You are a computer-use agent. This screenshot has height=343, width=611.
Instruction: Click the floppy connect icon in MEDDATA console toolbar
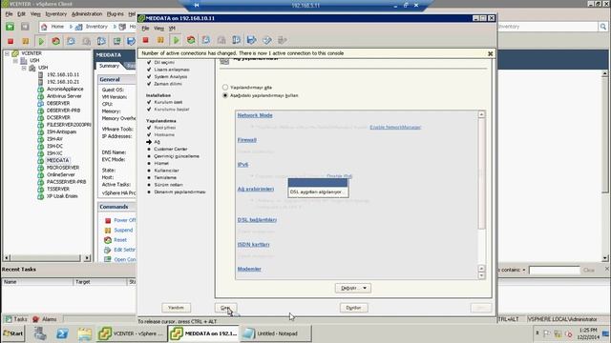(252, 40)
